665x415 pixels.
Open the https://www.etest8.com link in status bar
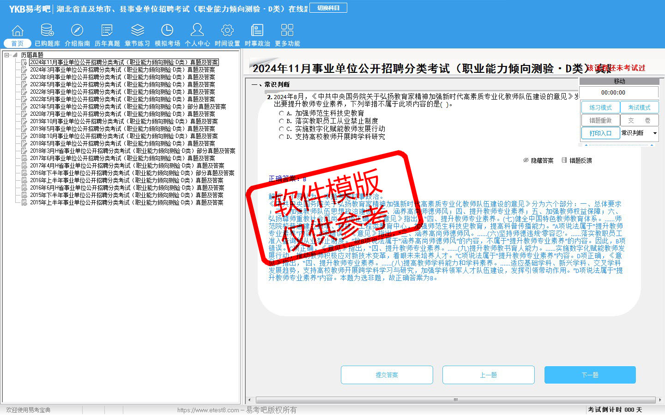pos(208,410)
